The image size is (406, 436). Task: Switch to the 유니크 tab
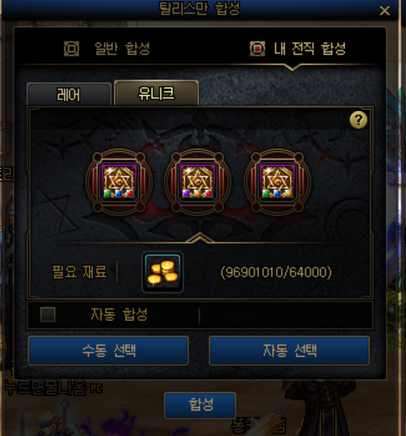click(x=156, y=93)
